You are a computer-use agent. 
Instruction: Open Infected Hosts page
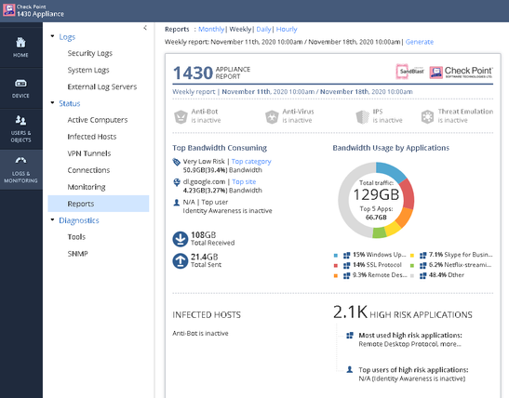(92, 137)
